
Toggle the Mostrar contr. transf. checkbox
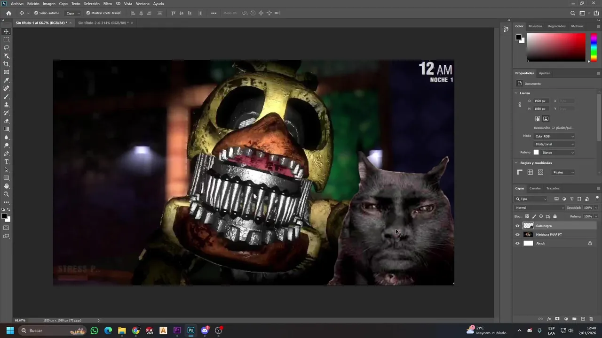click(x=88, y=13)
